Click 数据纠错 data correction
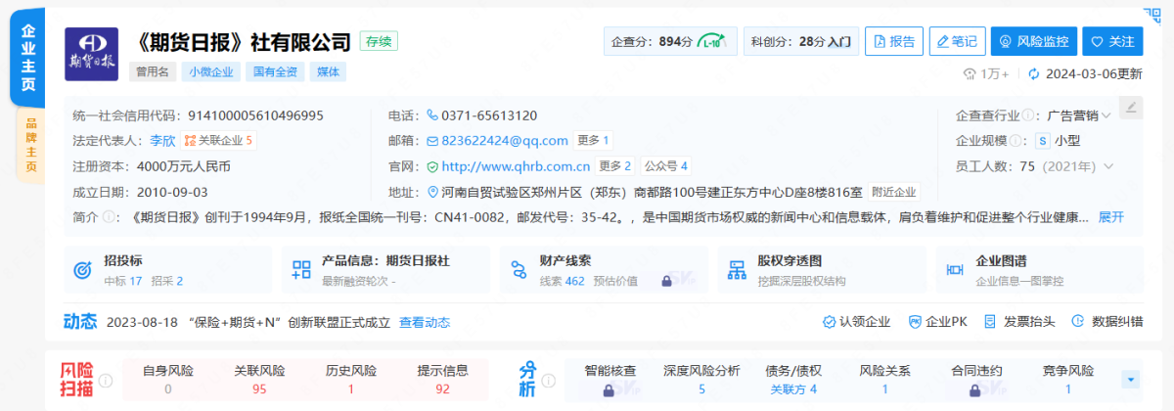The width and height of the screenshot is (1174, 411). tap(1106, 321)
